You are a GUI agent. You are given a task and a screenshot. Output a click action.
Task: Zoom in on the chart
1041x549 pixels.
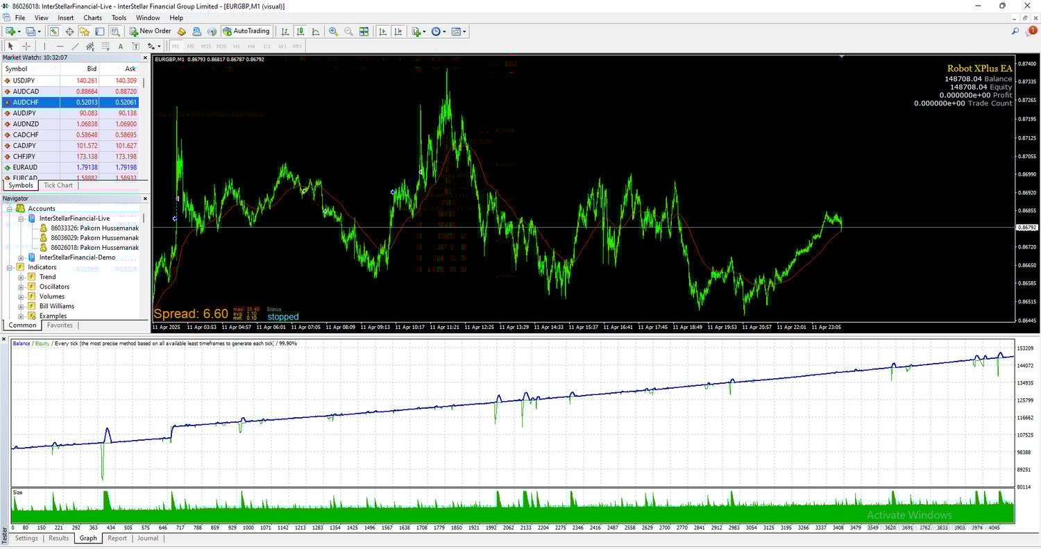(x=334, y=31)
